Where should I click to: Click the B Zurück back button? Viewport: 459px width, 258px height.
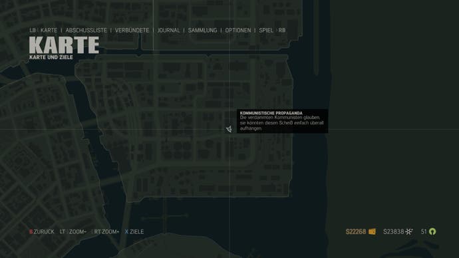click(x=42, y=231)
